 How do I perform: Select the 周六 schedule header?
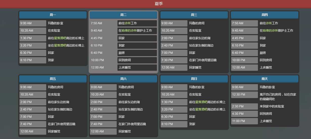click(x=123, y=79)
